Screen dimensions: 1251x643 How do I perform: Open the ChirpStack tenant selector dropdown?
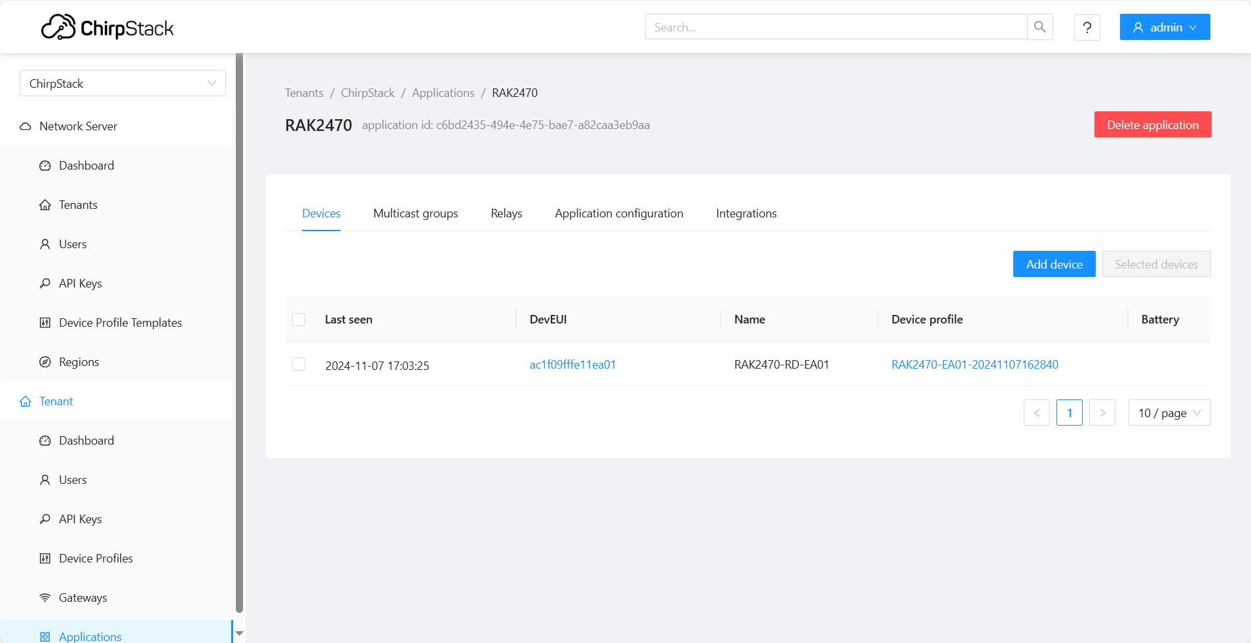coord(122,83)
